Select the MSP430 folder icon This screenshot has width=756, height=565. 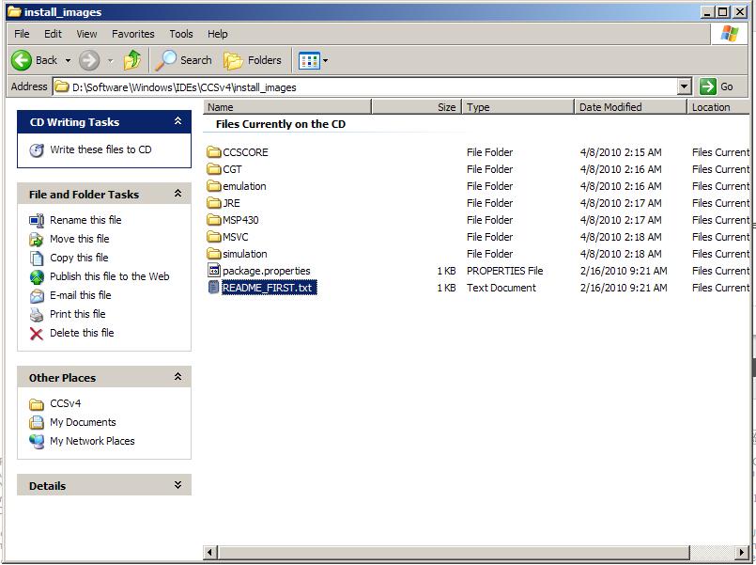[x=213, y=220]
